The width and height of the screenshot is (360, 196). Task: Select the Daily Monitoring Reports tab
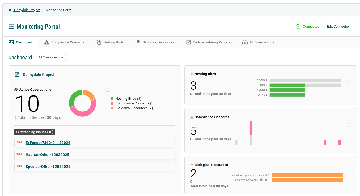208,42
